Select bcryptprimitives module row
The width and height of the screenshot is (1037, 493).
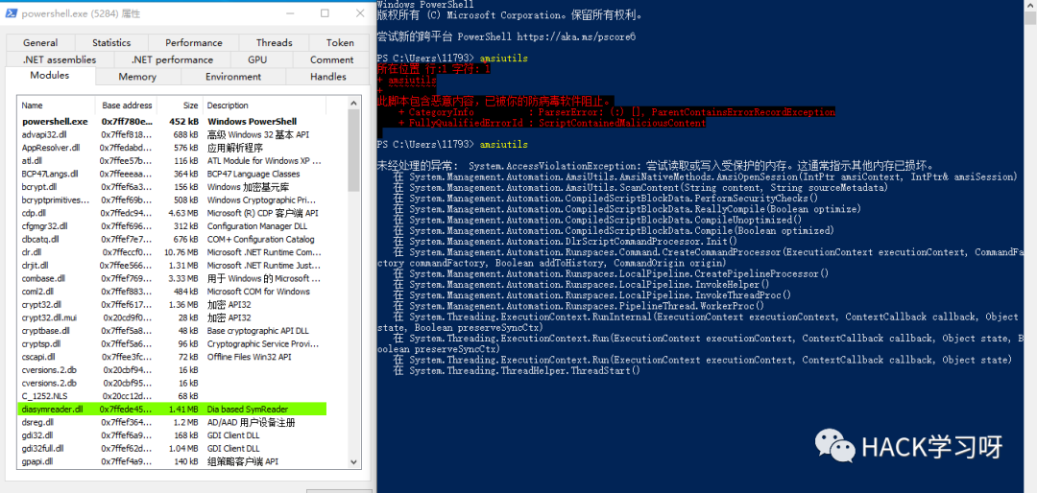(172, 200)
